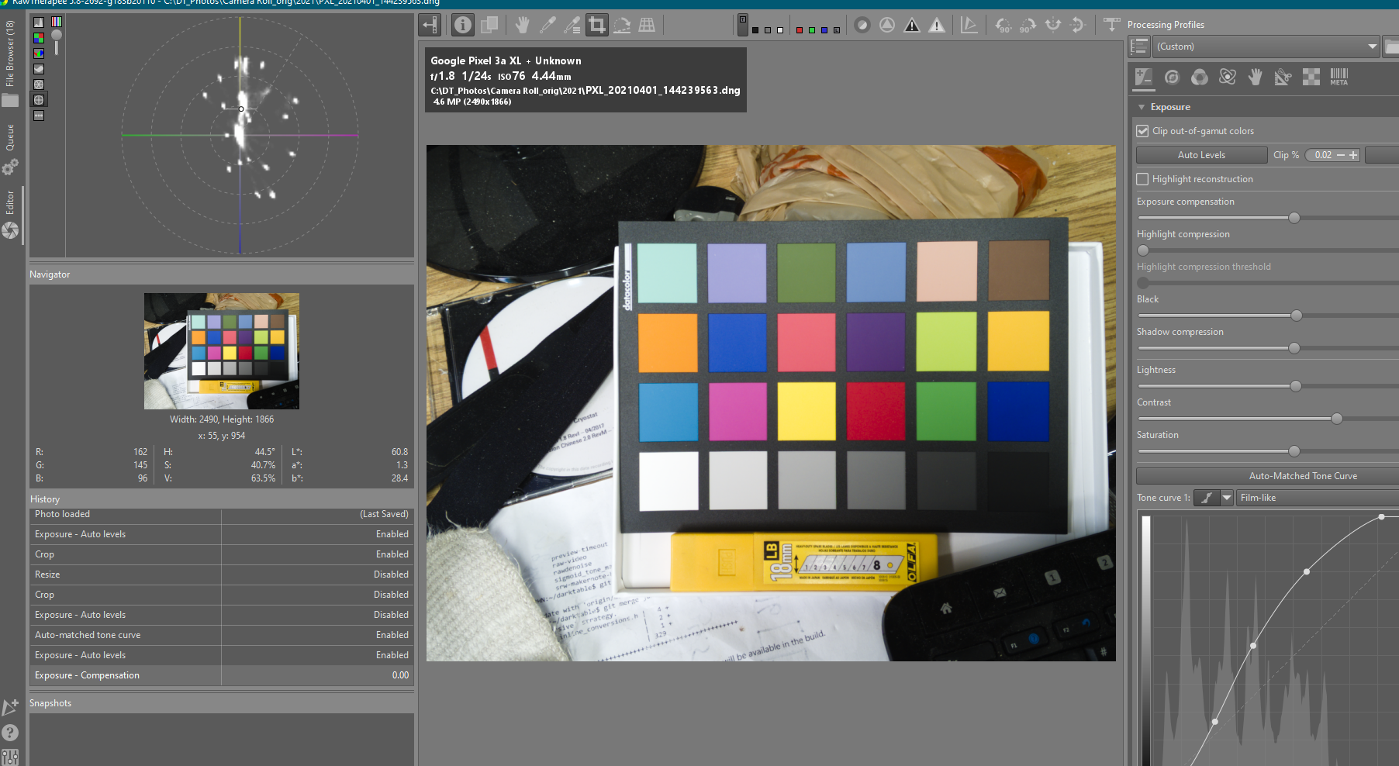Uncheck Clip out-of-gamut colors
The height and width of the screenshot is (766, 1399).
coord(1142,131)
